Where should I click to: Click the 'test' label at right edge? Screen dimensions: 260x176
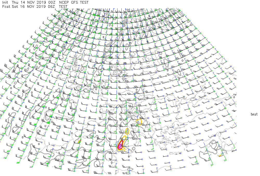254,114
